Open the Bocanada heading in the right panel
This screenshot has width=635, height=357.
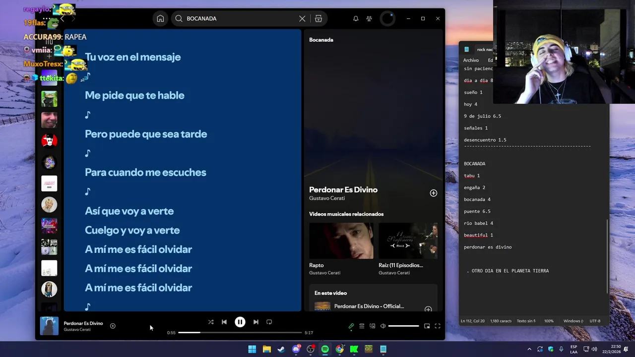(x=321, y=40)
